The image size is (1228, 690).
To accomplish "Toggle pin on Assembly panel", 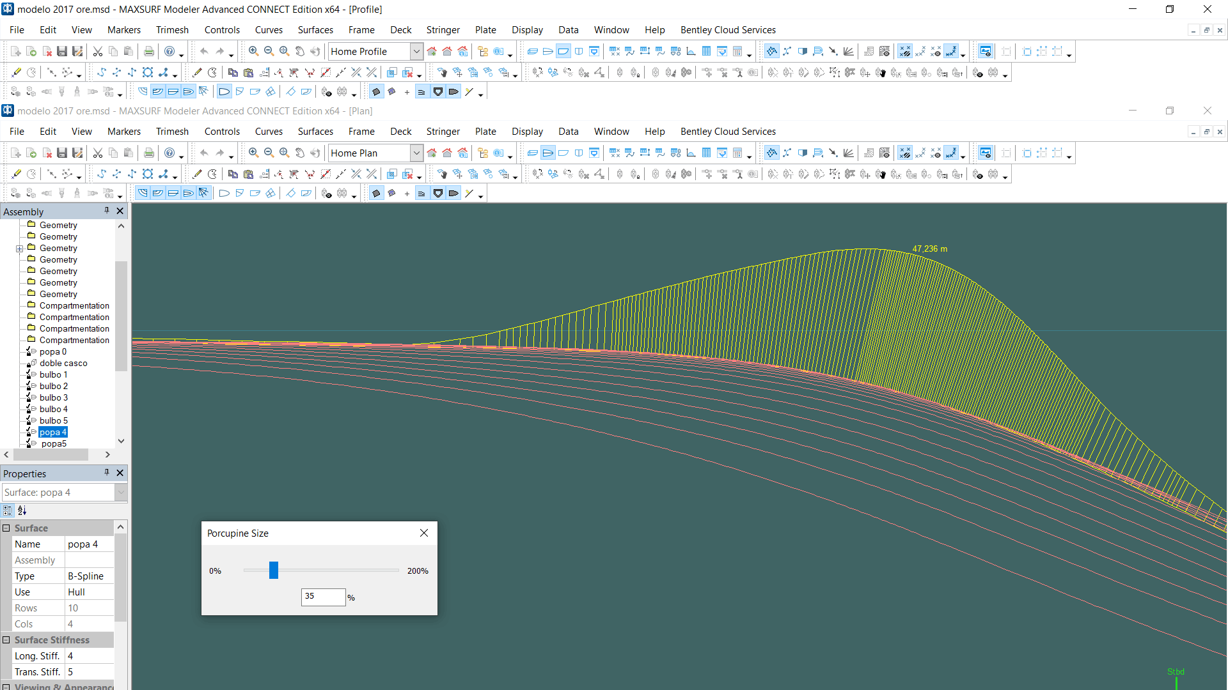I will (x=107, y=211).
